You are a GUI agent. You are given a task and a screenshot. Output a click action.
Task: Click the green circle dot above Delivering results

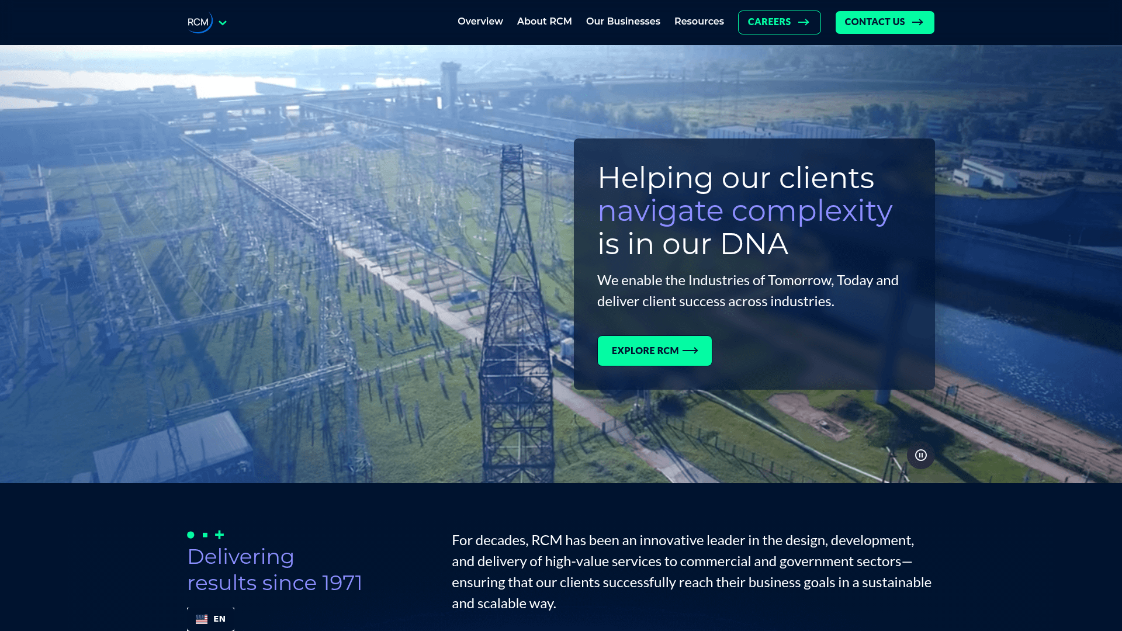tap(190, 534)
